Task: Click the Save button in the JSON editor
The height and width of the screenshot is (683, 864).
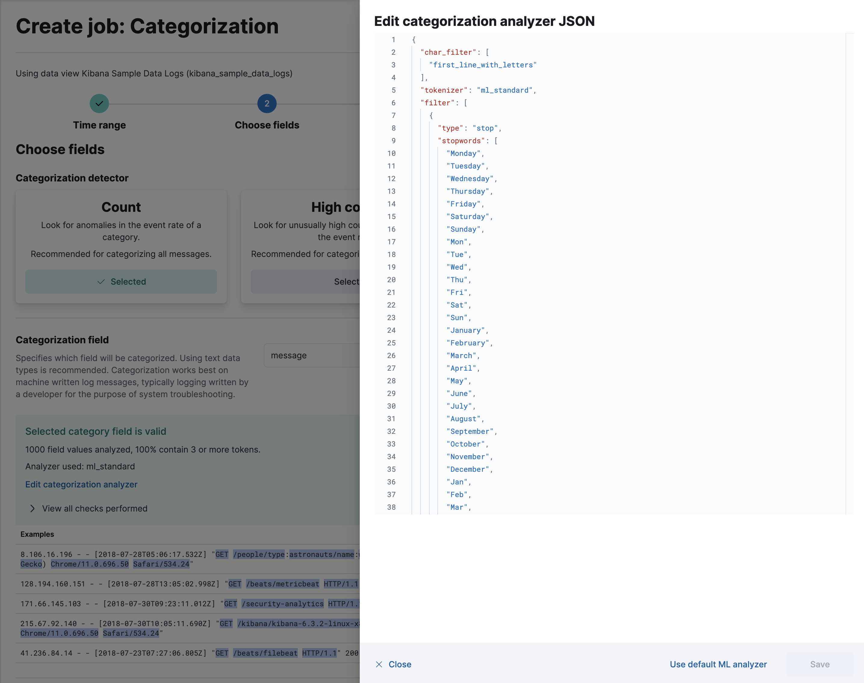Action: coord(820,664)
